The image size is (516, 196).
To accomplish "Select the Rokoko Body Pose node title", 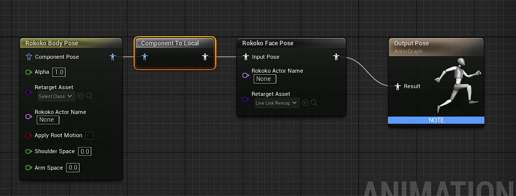I will point(52,43).
